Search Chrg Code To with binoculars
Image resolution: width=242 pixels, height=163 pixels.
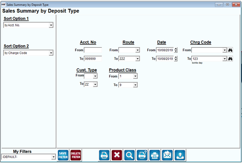[230, 59]
